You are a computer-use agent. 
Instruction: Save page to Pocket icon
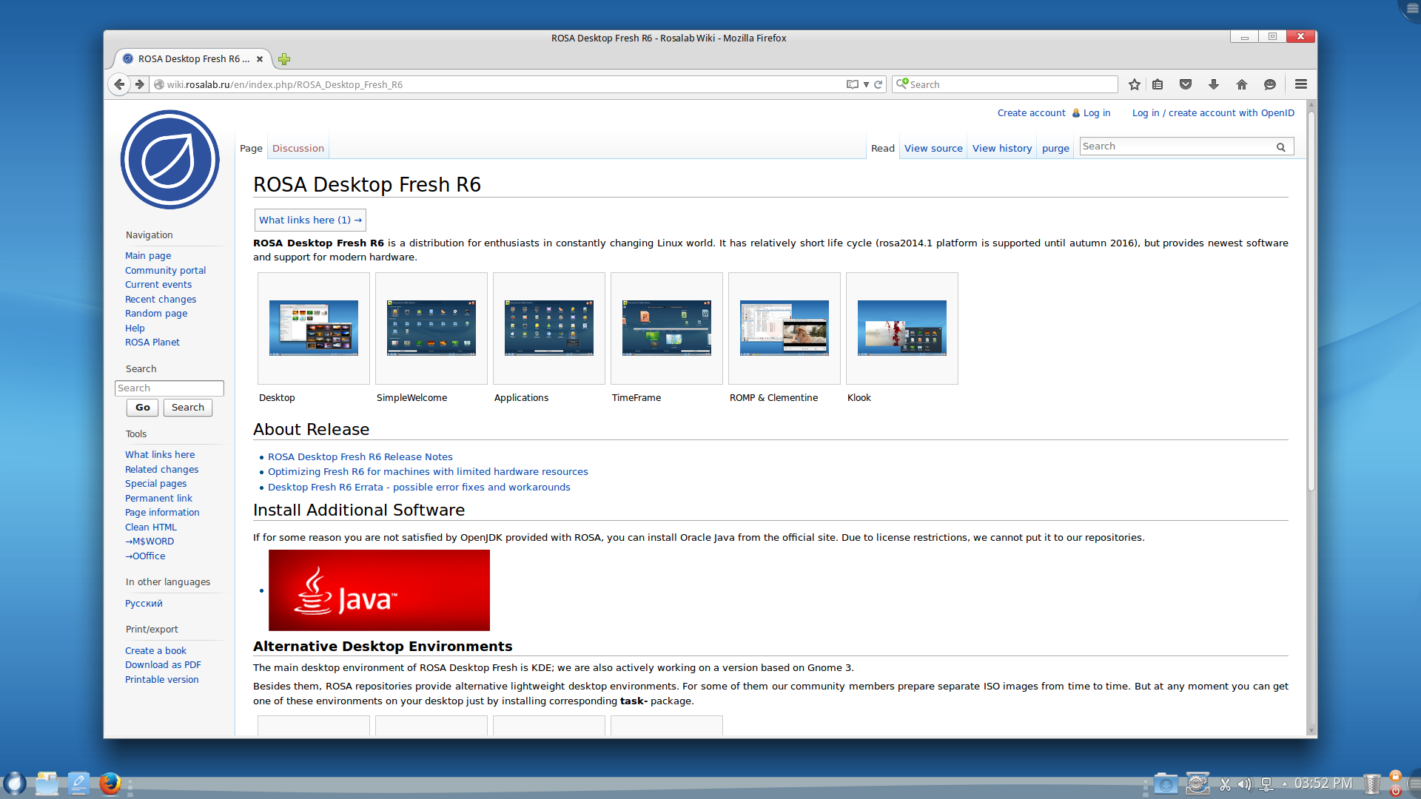coord(1186,84)
